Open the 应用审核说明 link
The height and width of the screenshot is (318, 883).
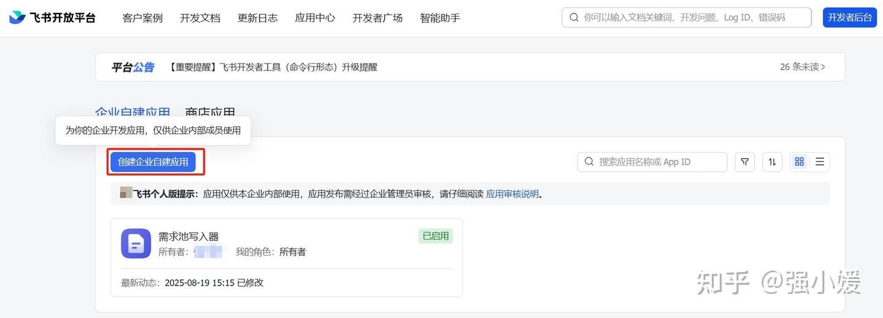pyautogui.click(x=512, y=194)
